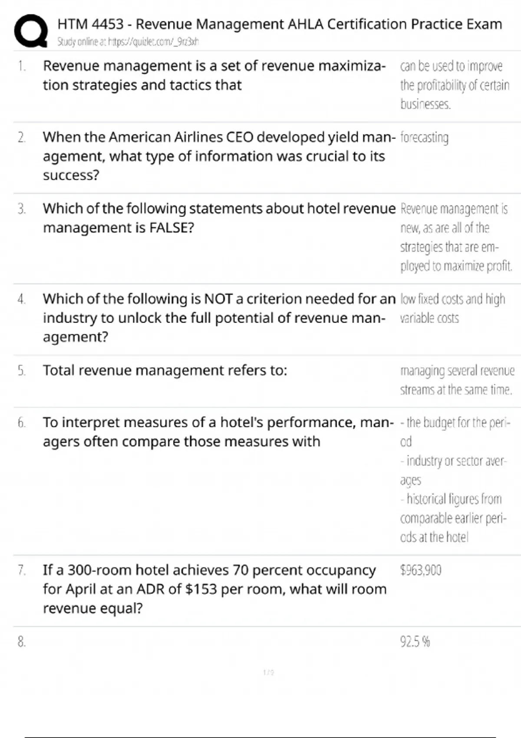Click the Quizlet Q logo icon
This screenshot has height=738, width=521.
coord(30,30)
